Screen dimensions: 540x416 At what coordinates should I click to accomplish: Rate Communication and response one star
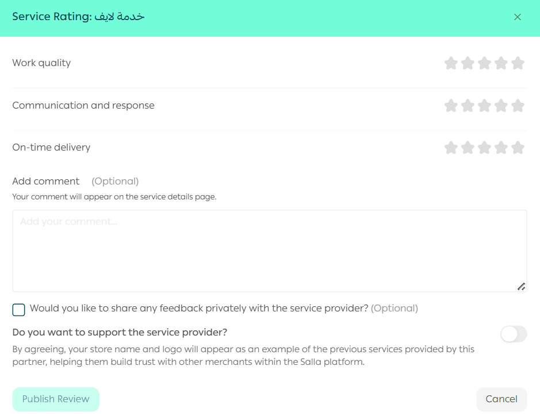coord(451,106)
